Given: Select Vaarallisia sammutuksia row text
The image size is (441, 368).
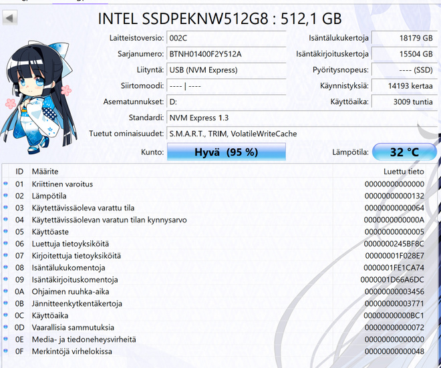Looking at the screenshot, I should coord(73,327).
